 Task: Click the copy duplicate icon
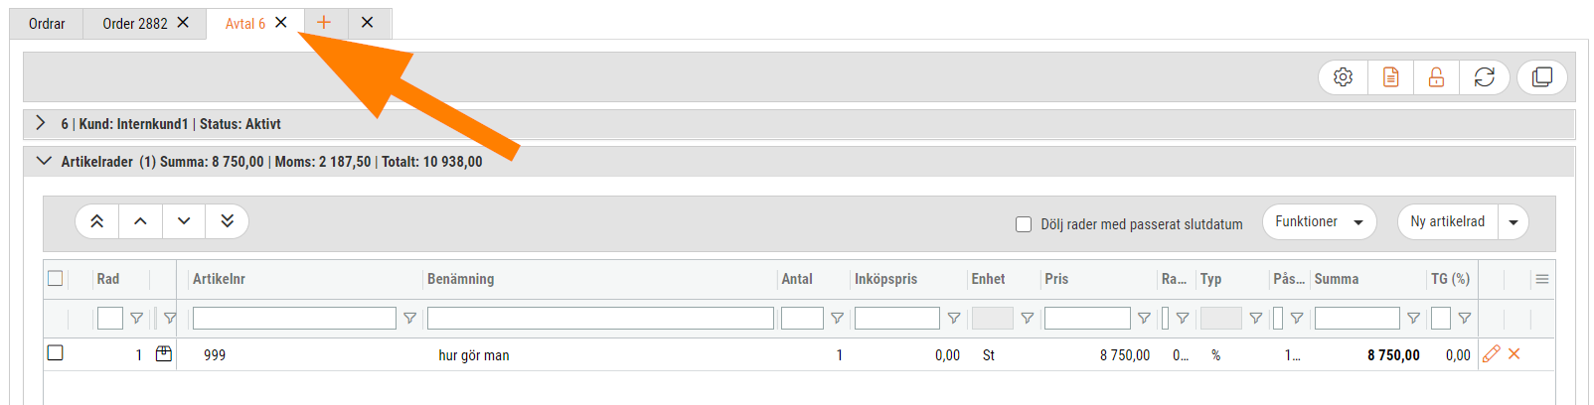[1542, 77]
